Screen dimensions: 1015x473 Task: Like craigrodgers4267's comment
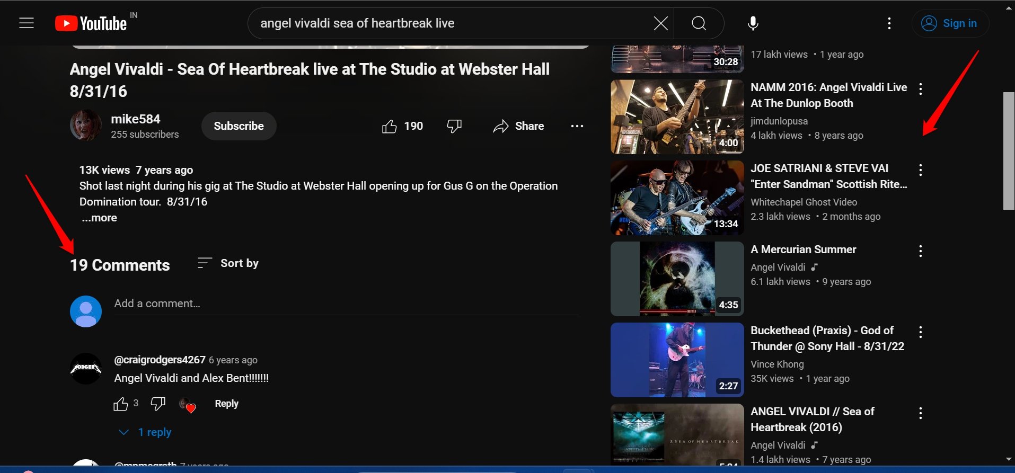click(121, 404)
